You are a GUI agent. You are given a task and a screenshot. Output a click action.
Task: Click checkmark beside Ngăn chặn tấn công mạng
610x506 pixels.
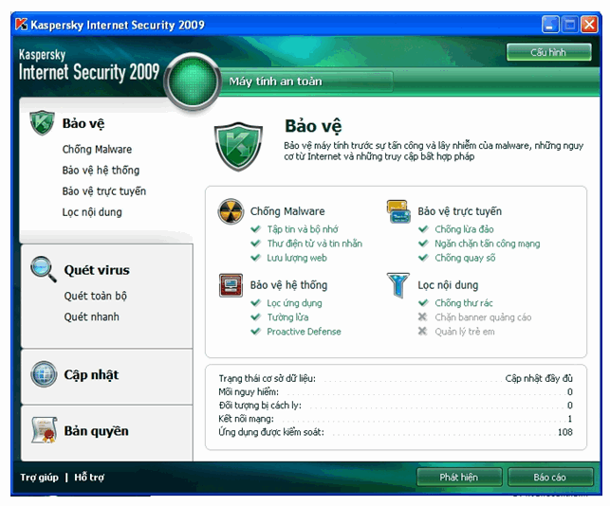tap(423, 244)
